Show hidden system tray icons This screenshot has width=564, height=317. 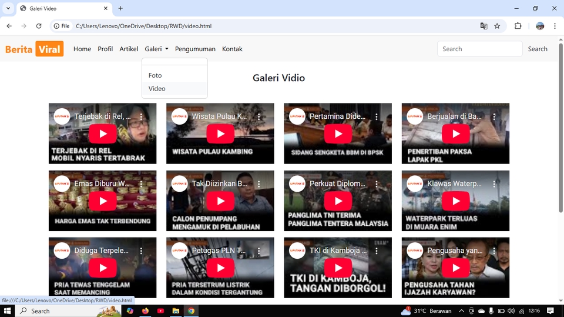462,311
